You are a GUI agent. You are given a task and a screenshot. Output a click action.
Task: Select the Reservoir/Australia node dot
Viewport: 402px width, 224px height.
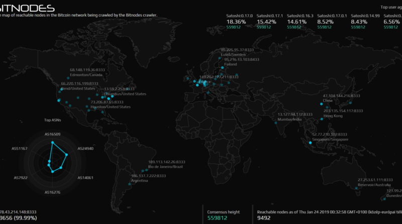click(356, 189)
